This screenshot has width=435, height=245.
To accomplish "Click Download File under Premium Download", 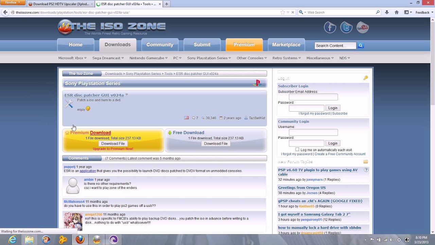I will coord(113,144).
